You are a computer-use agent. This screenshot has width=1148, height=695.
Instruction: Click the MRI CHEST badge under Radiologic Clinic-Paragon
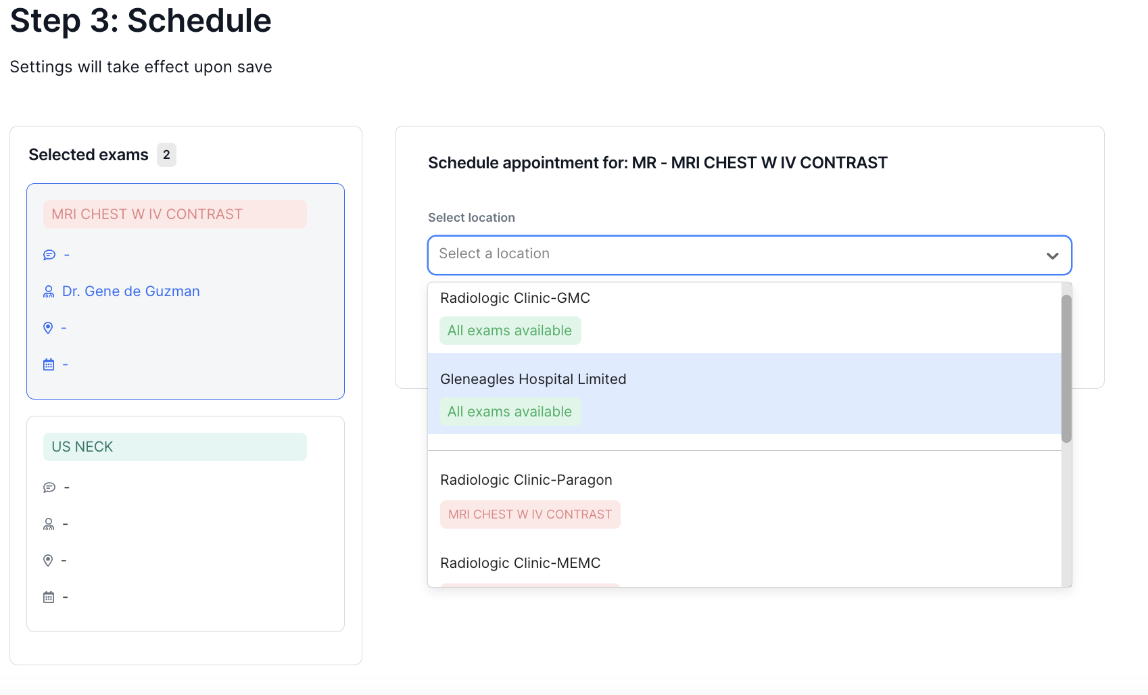(x=530, y=514)
